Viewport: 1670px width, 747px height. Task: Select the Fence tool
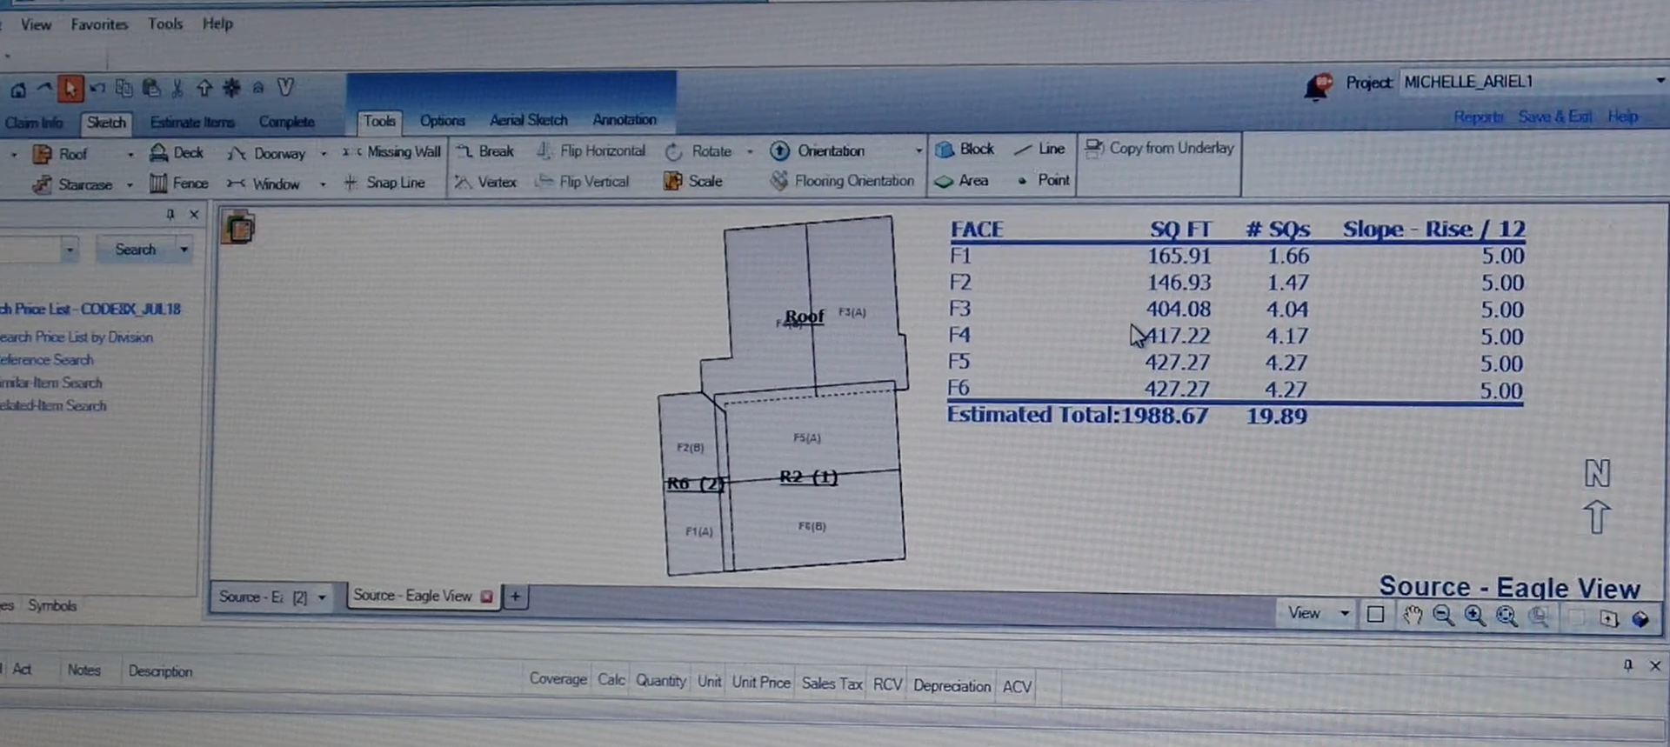point(178,183)
